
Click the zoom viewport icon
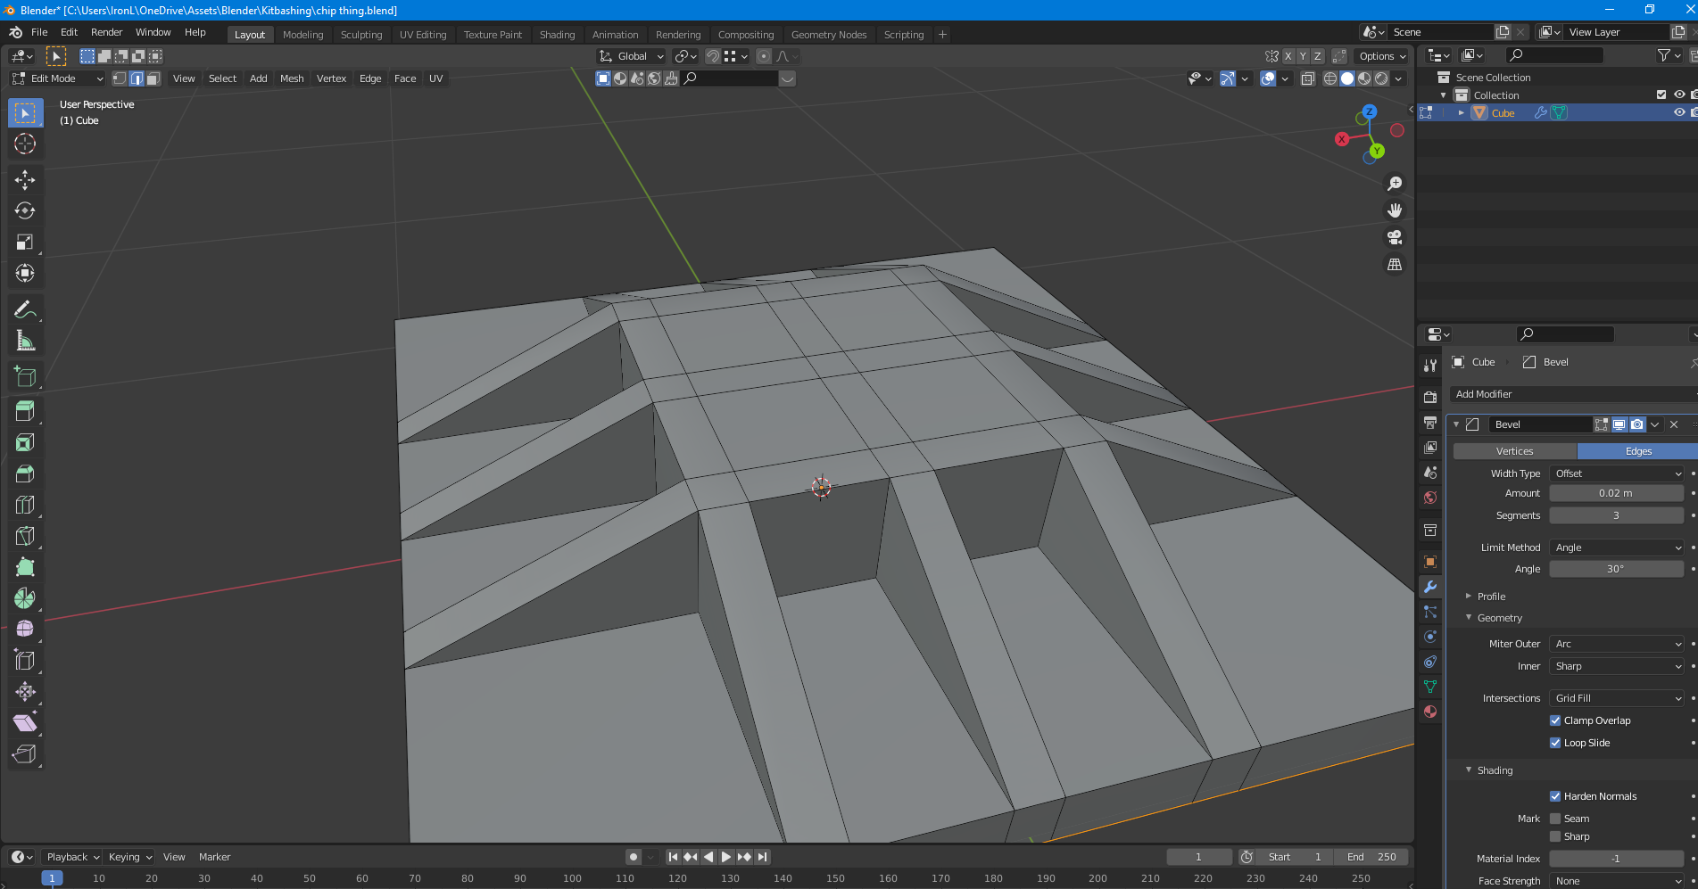[1394, 184]
